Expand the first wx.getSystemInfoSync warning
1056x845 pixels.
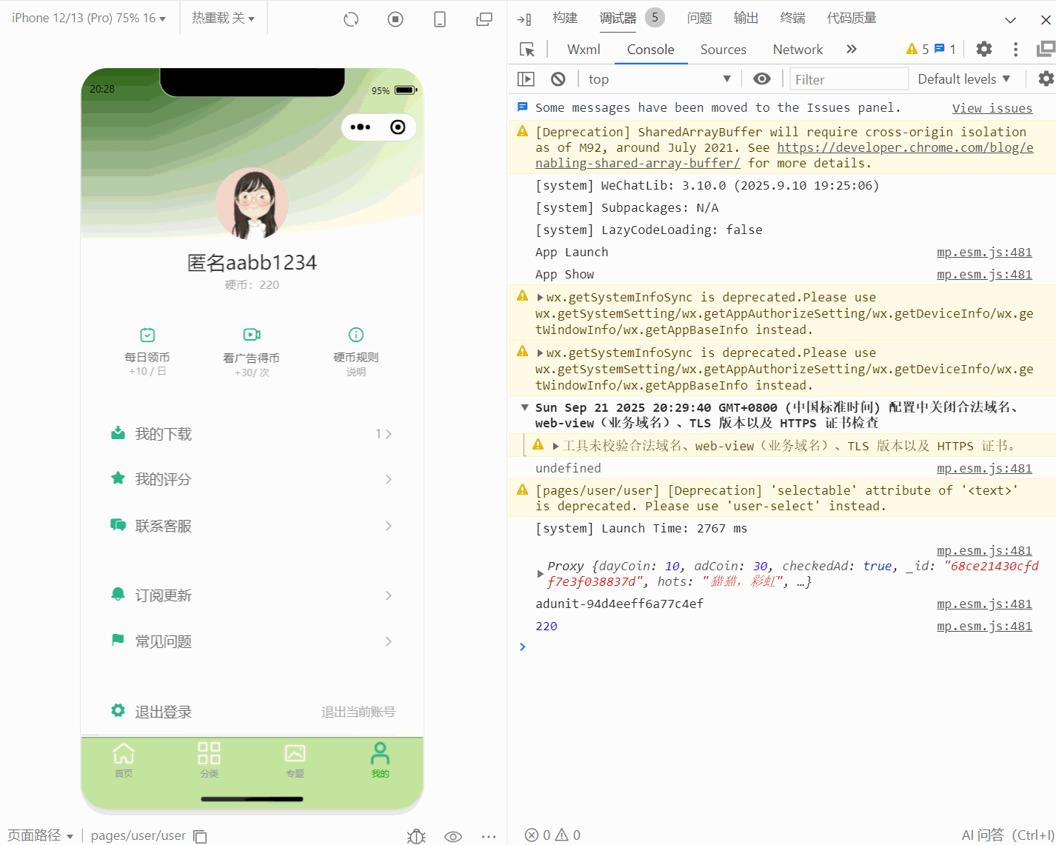(x=541, y=297)
